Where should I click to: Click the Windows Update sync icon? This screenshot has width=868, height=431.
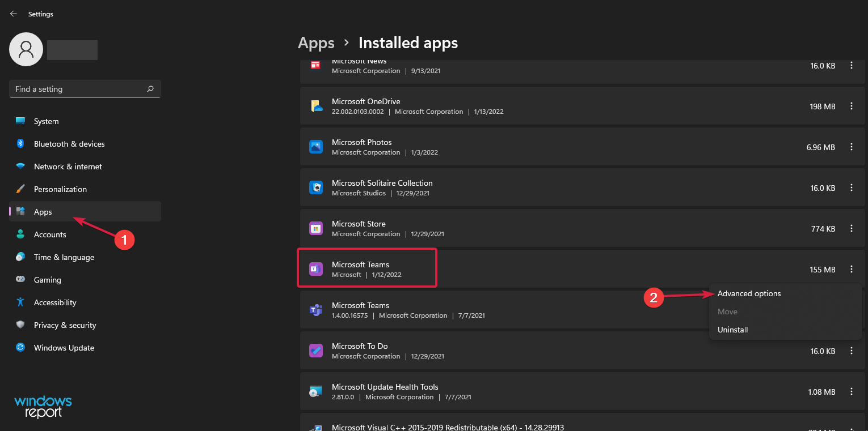click(20, 348)
